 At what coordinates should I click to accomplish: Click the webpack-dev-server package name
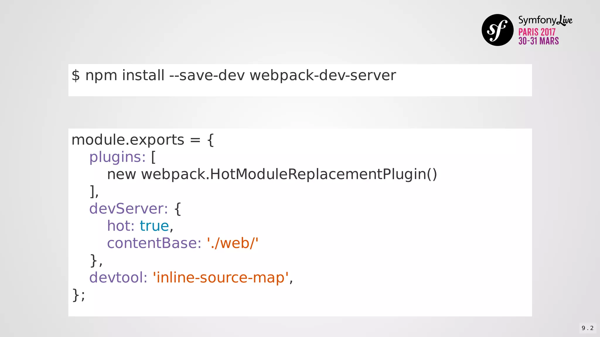(x=323, y=75)
